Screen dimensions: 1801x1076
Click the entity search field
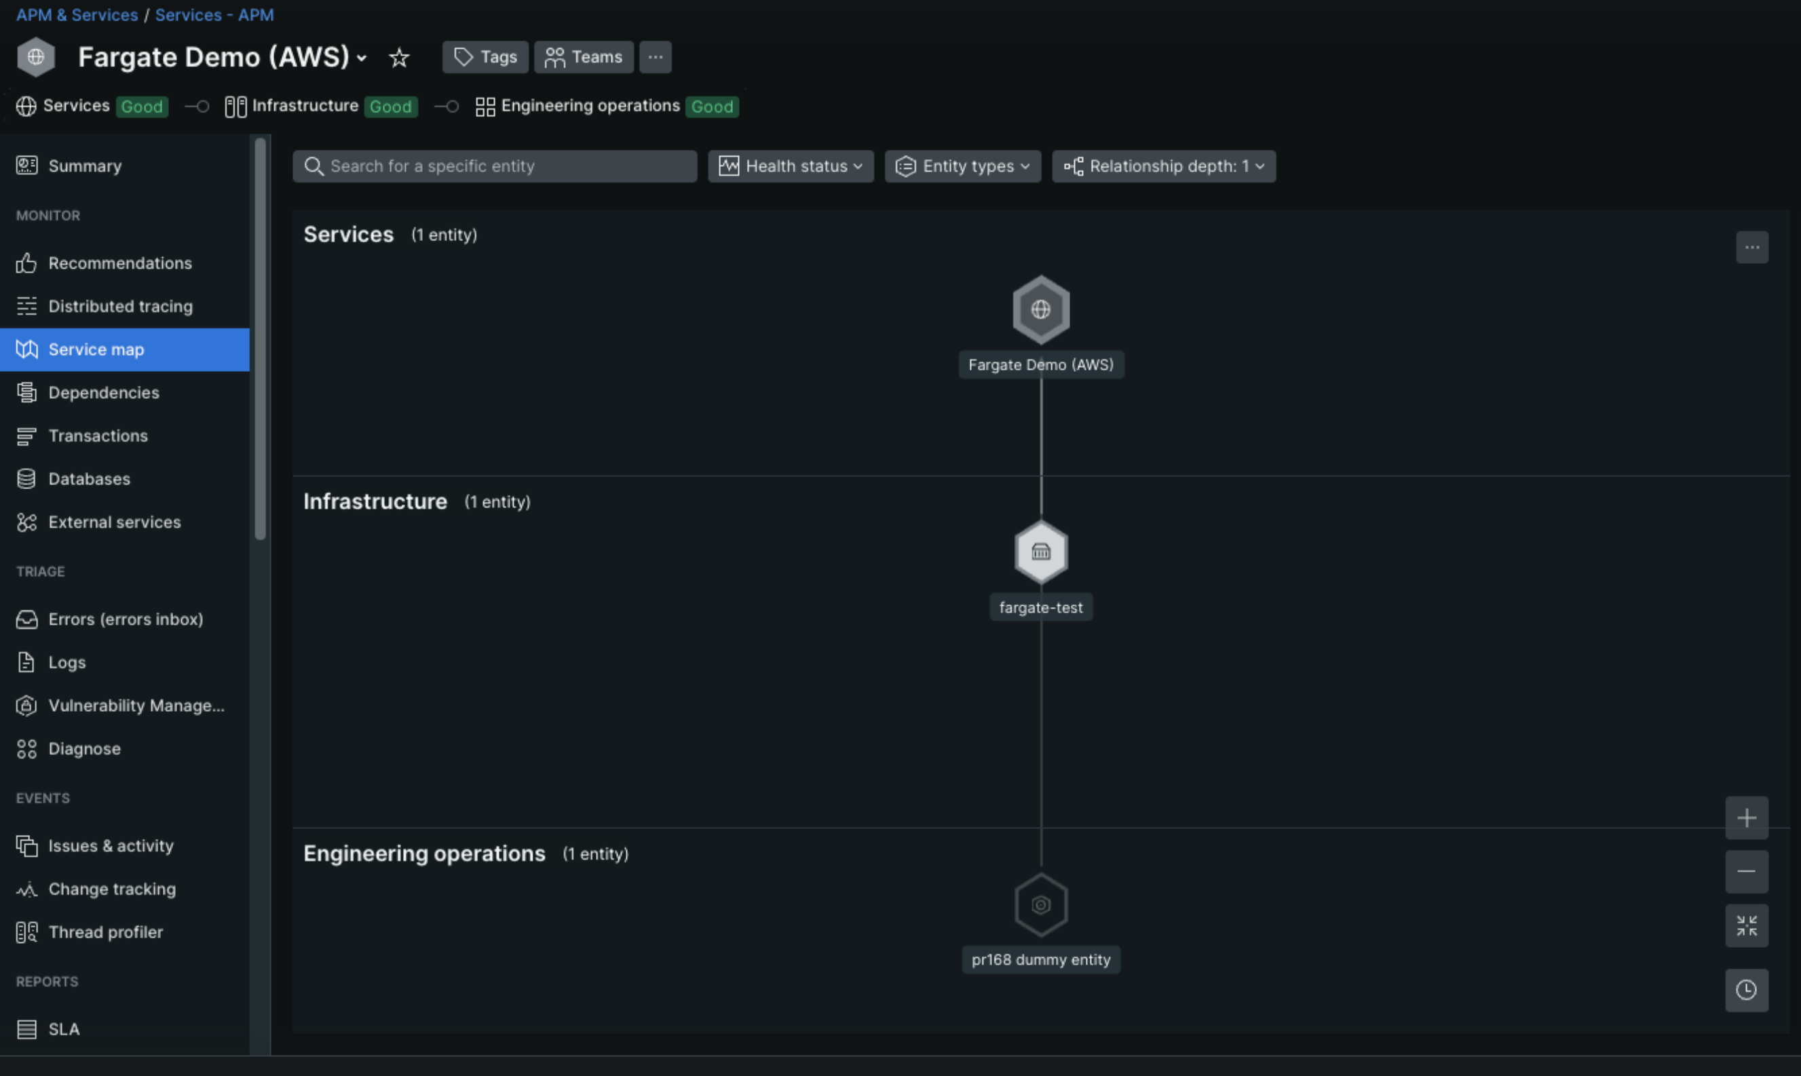(x=495, y=166)
